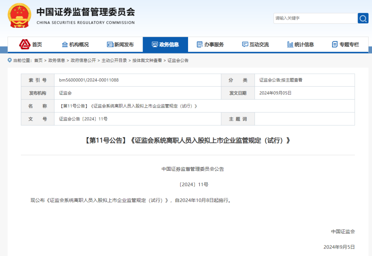
Task: Click the 新闻发布 newspaper icon
Action: click(x=110, y=44)
